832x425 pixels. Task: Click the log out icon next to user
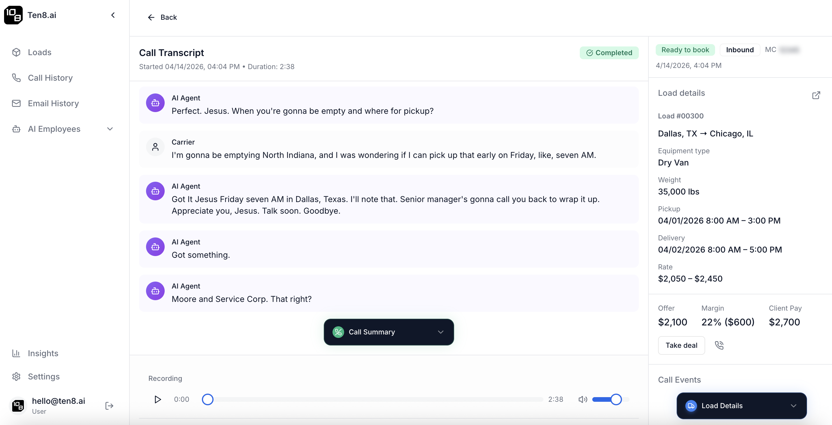pyautogui.click(x=109, y=406)
